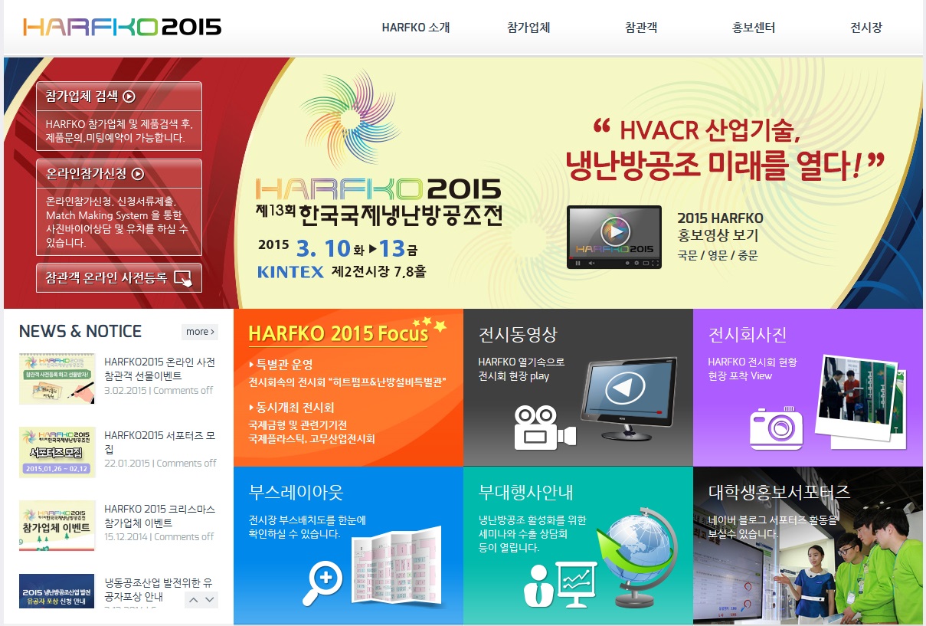Click 참관객 온라인 사전등록 button
926x626 pixels.
[119, 278]
